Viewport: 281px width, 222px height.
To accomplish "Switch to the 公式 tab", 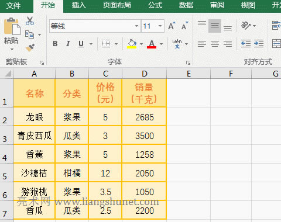I will coord(155,5).
